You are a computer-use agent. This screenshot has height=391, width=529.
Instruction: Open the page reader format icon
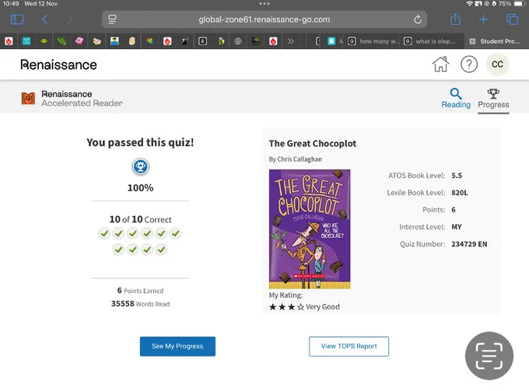click(x=112, y=19)
